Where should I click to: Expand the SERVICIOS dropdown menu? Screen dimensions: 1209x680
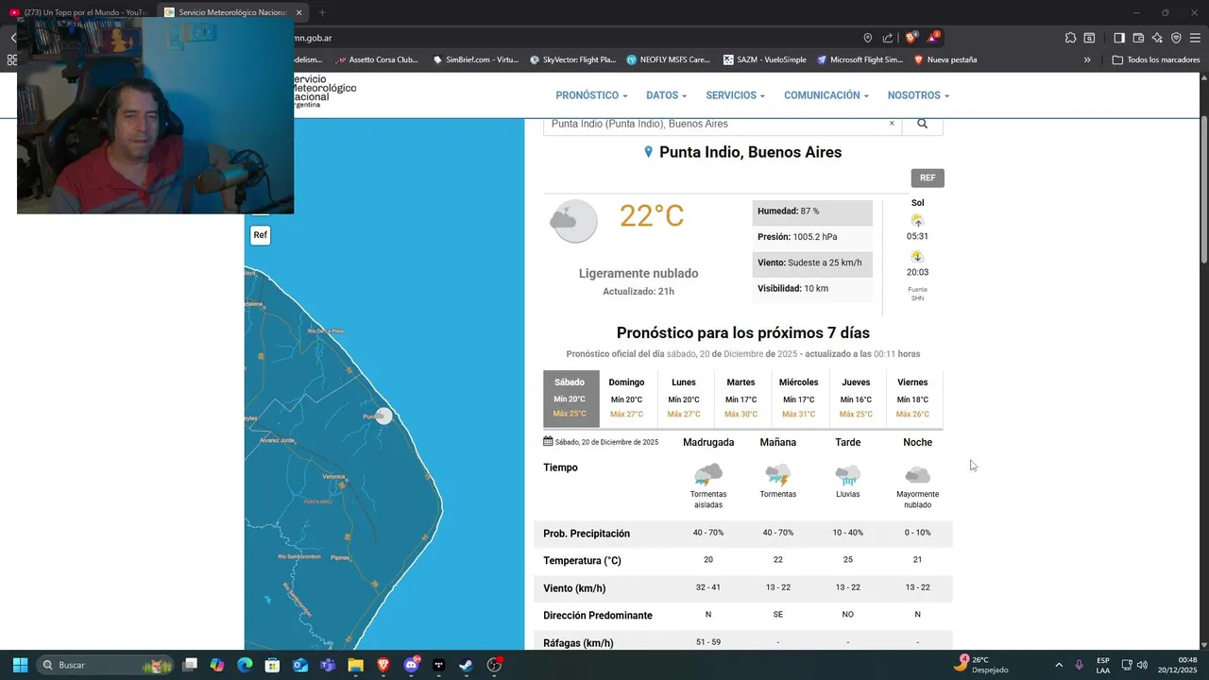[x=735, y=95]
